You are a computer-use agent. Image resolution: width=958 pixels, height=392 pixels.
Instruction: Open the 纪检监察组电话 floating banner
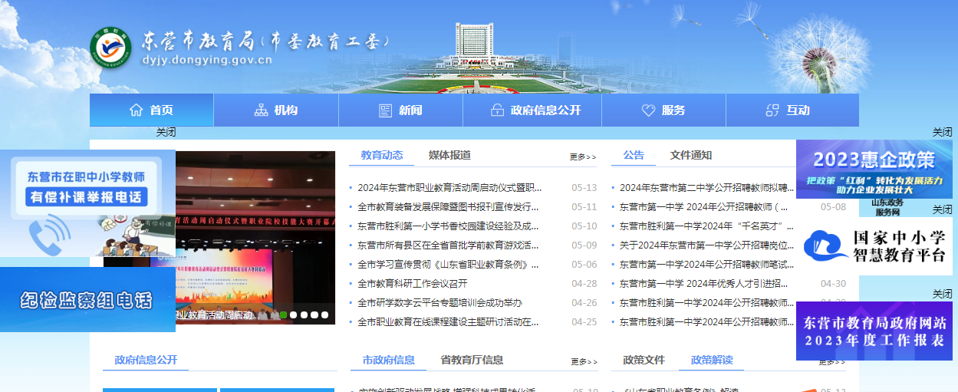87,299
